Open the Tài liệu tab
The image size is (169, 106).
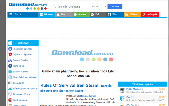(133, 15)
